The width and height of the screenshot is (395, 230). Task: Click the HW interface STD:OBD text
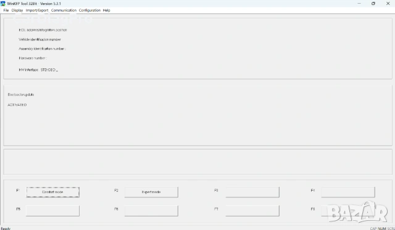pos(38,70)
